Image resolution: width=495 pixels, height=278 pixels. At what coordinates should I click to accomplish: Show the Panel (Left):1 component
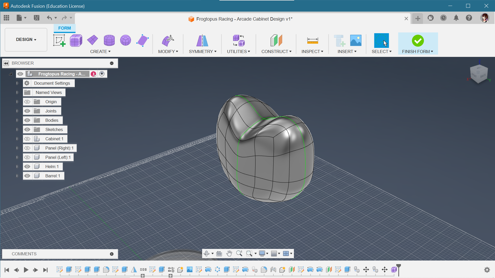click(27, 157)
